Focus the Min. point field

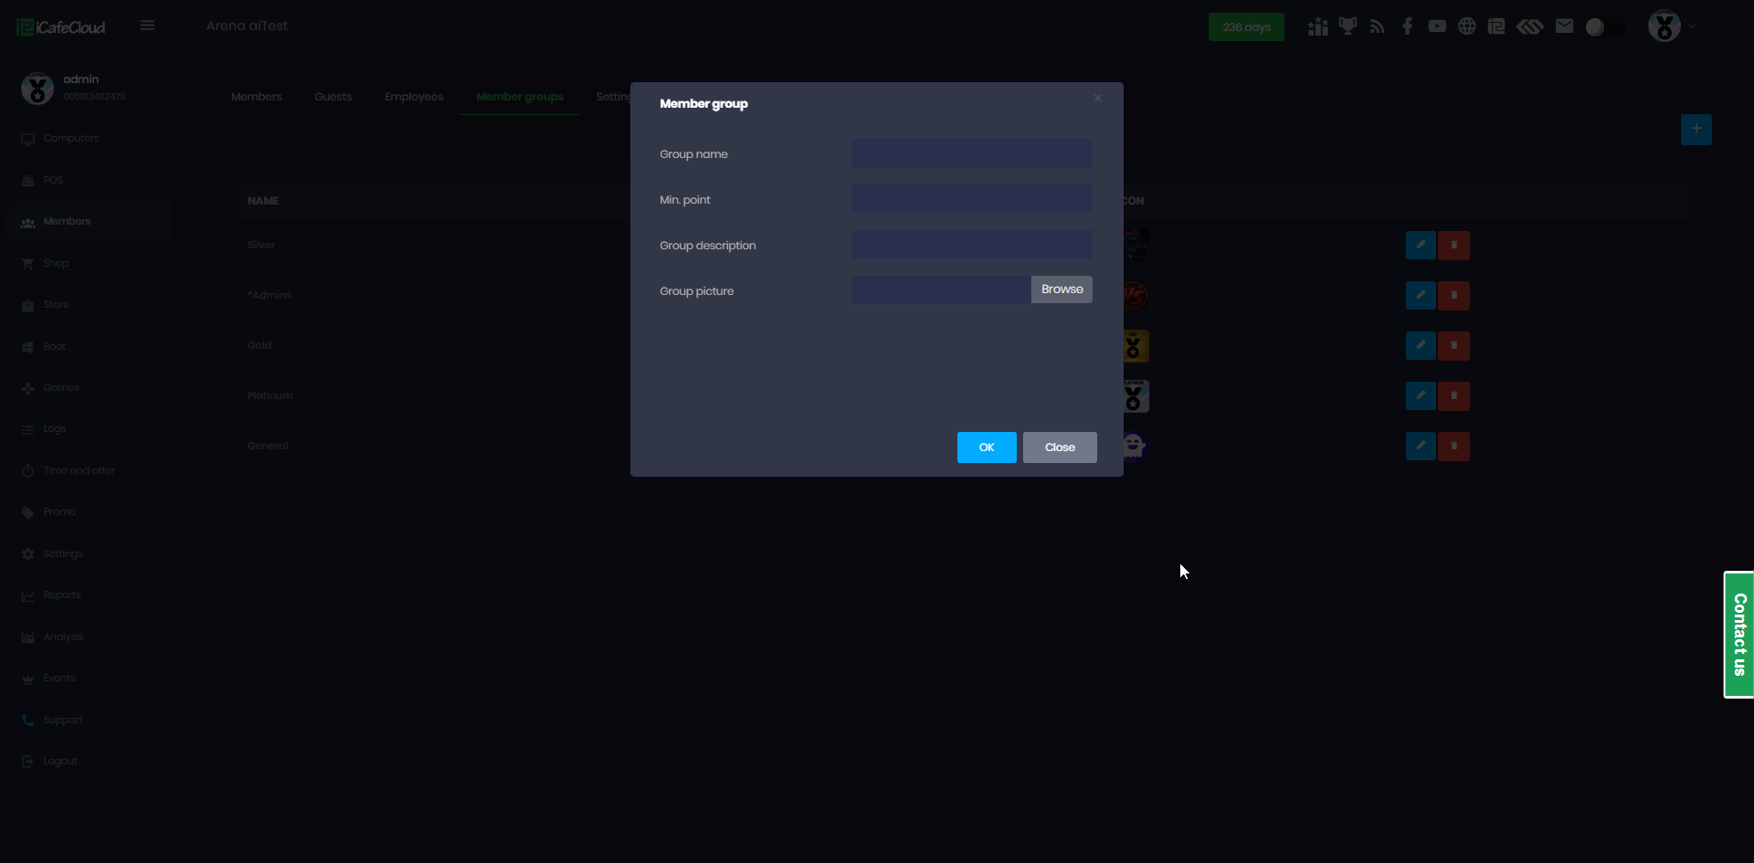point(972,198)
